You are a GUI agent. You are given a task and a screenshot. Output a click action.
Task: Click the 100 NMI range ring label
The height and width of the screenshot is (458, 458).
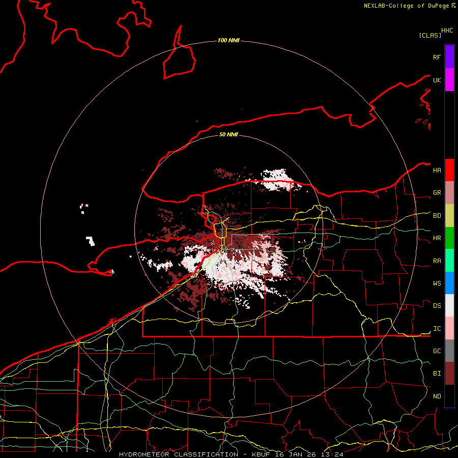click(228, 40)
